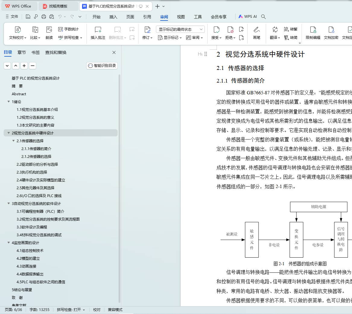Image resolution: width=352 pixels, height=314 pixels.
Task: Expand the 拼写检查 dropdown in ribbon
Action: pyautogui.click(x=81, y=38)
